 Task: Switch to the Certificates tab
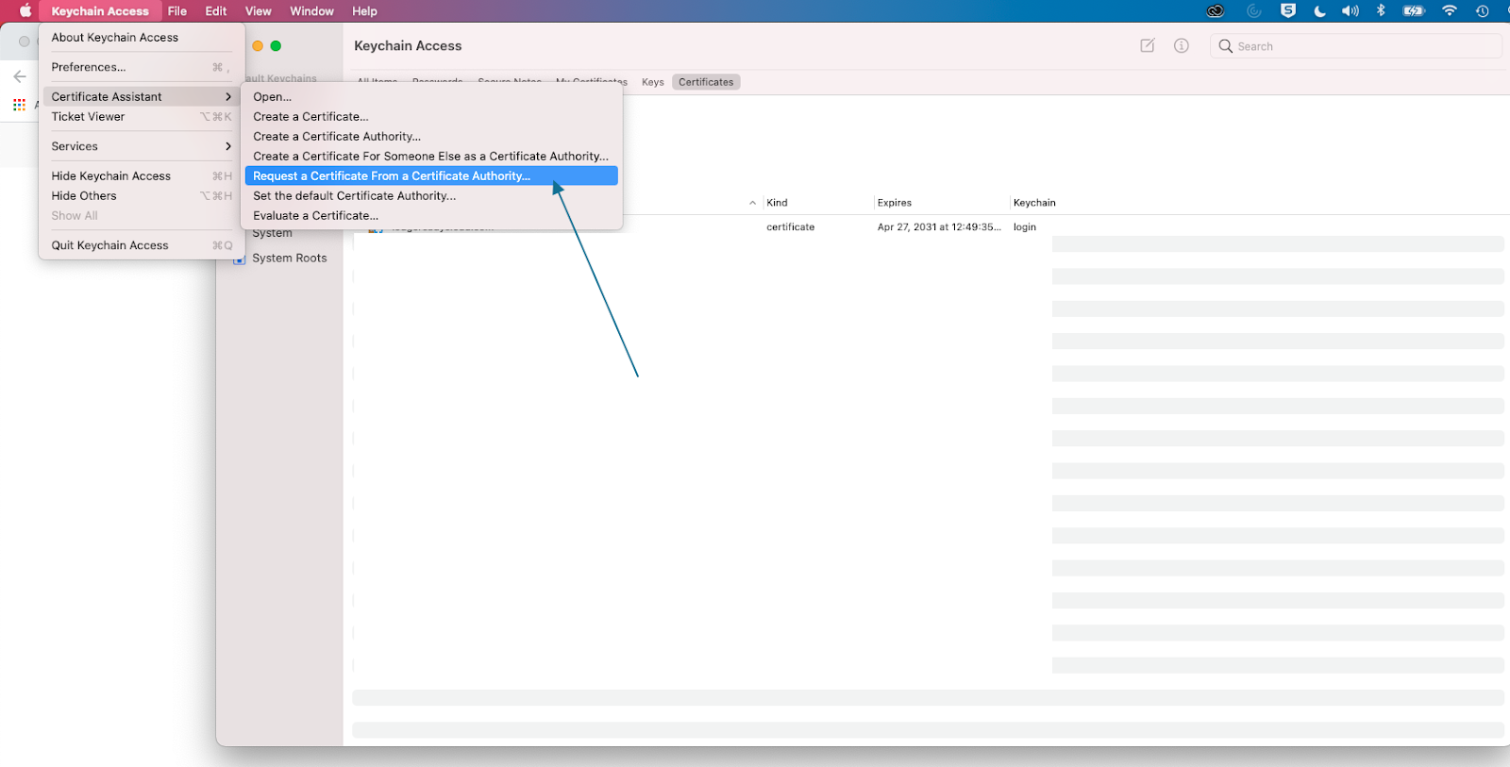[x=706, y=82]
